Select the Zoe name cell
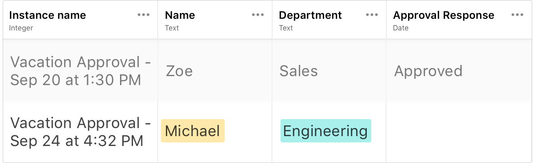The width and height of the screenshot is (534, 163). tap(215, 71)
